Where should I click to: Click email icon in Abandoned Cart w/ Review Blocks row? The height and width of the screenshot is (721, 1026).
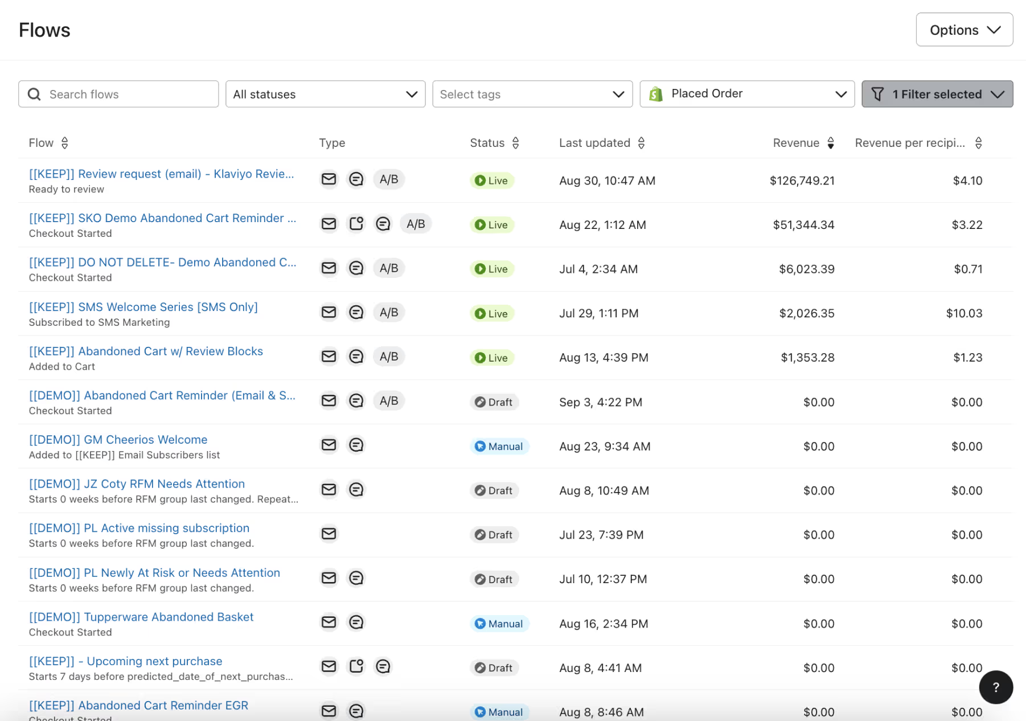329,357
